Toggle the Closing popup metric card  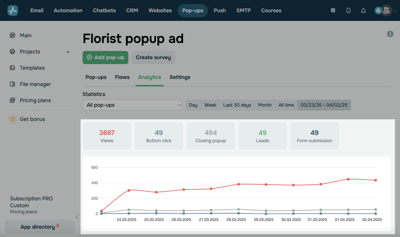pos(210,136)
